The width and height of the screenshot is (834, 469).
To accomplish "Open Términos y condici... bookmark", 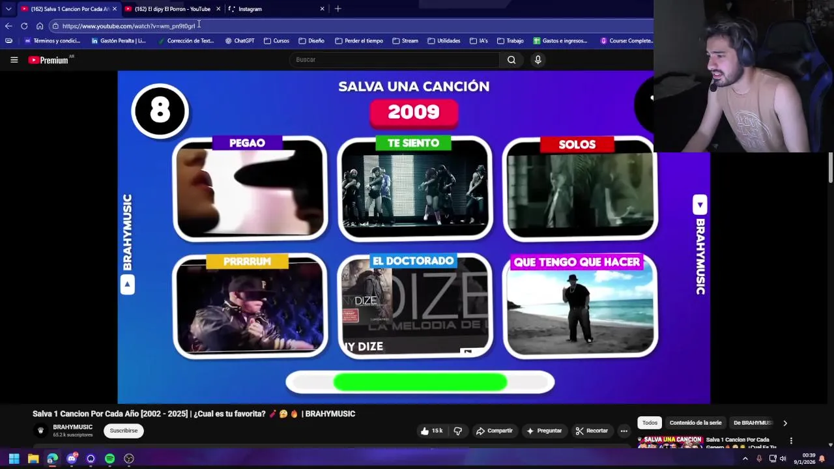I will [51, 40].
